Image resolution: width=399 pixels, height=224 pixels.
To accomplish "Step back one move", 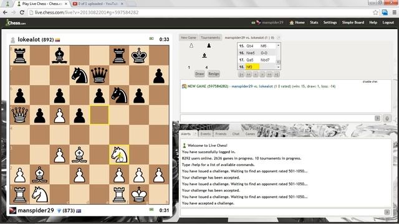I will coord(256,75).
